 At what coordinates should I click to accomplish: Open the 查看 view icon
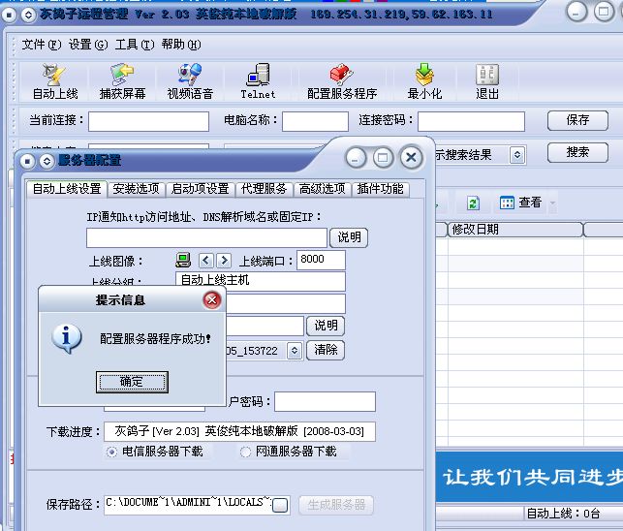coord(520,203)
